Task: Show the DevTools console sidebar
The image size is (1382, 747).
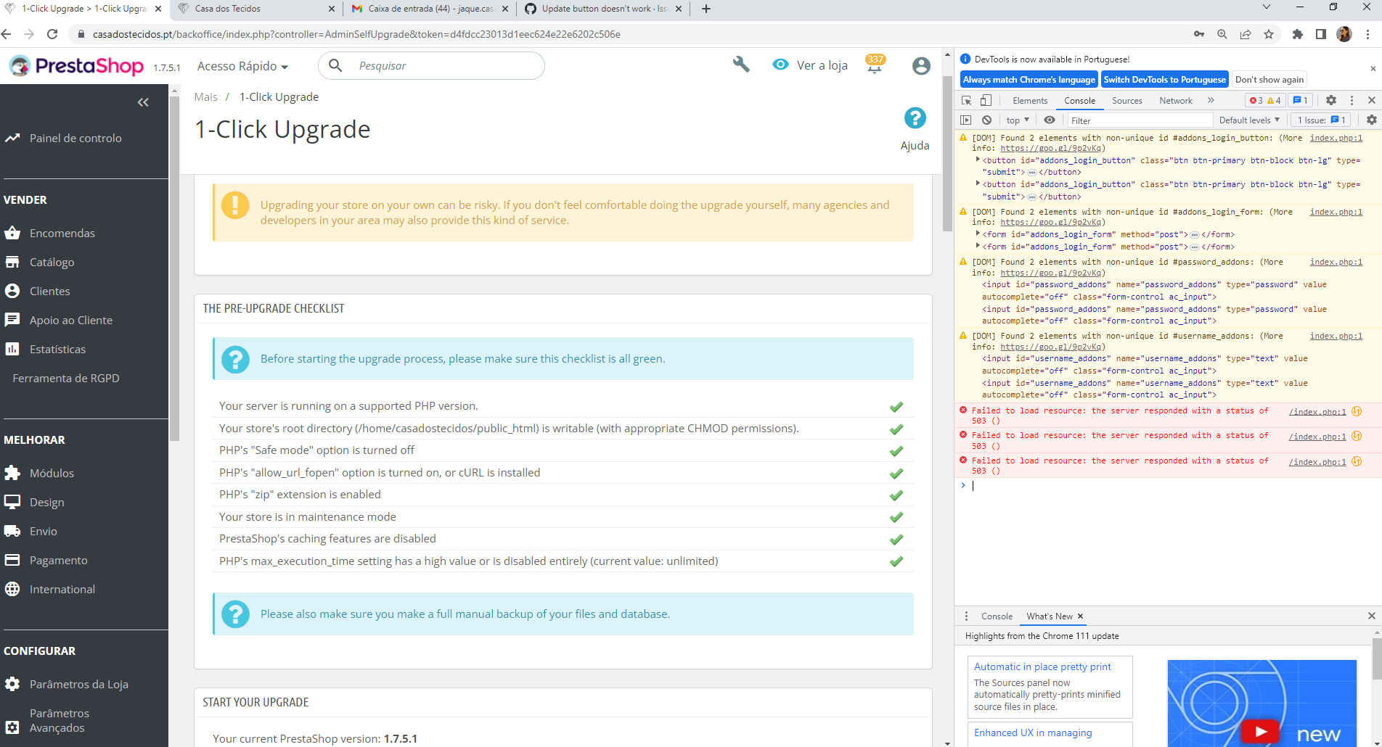Action: click(x=965, y=120)
